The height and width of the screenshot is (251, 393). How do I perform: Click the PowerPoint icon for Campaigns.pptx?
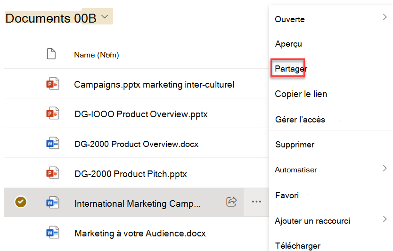[53, 84]
